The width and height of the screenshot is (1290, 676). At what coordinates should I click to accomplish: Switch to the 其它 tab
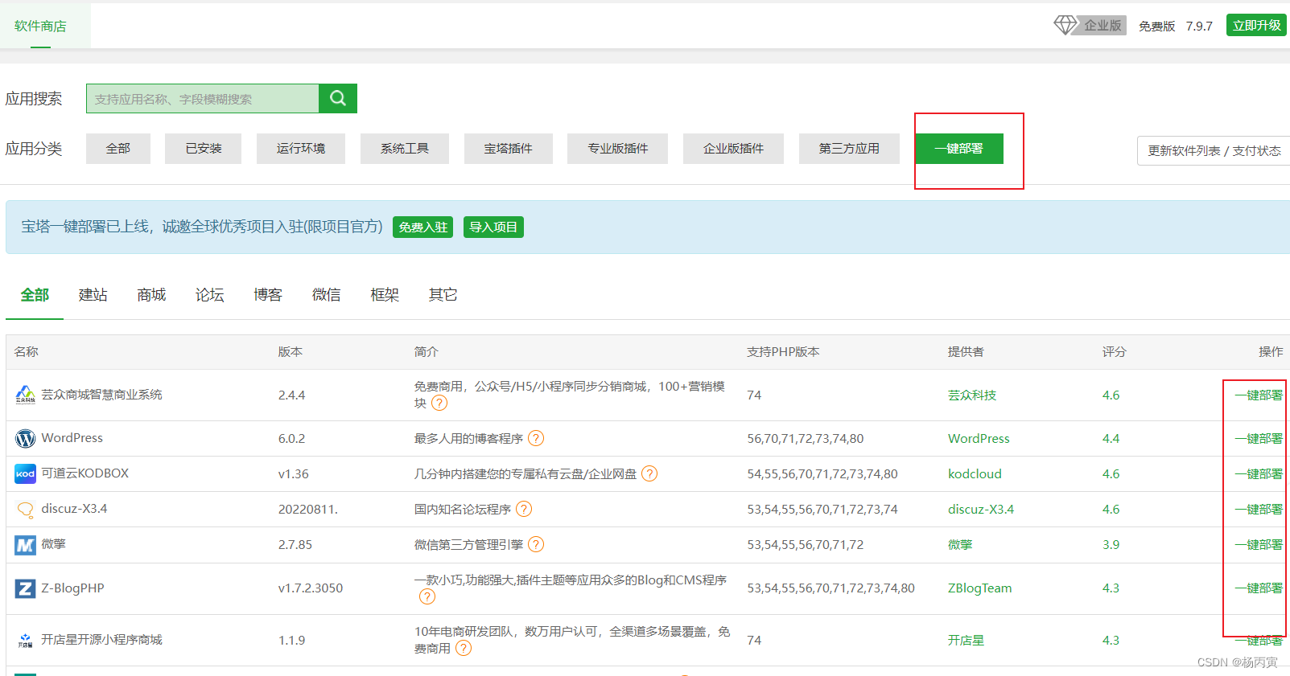[x=443, y=295]
